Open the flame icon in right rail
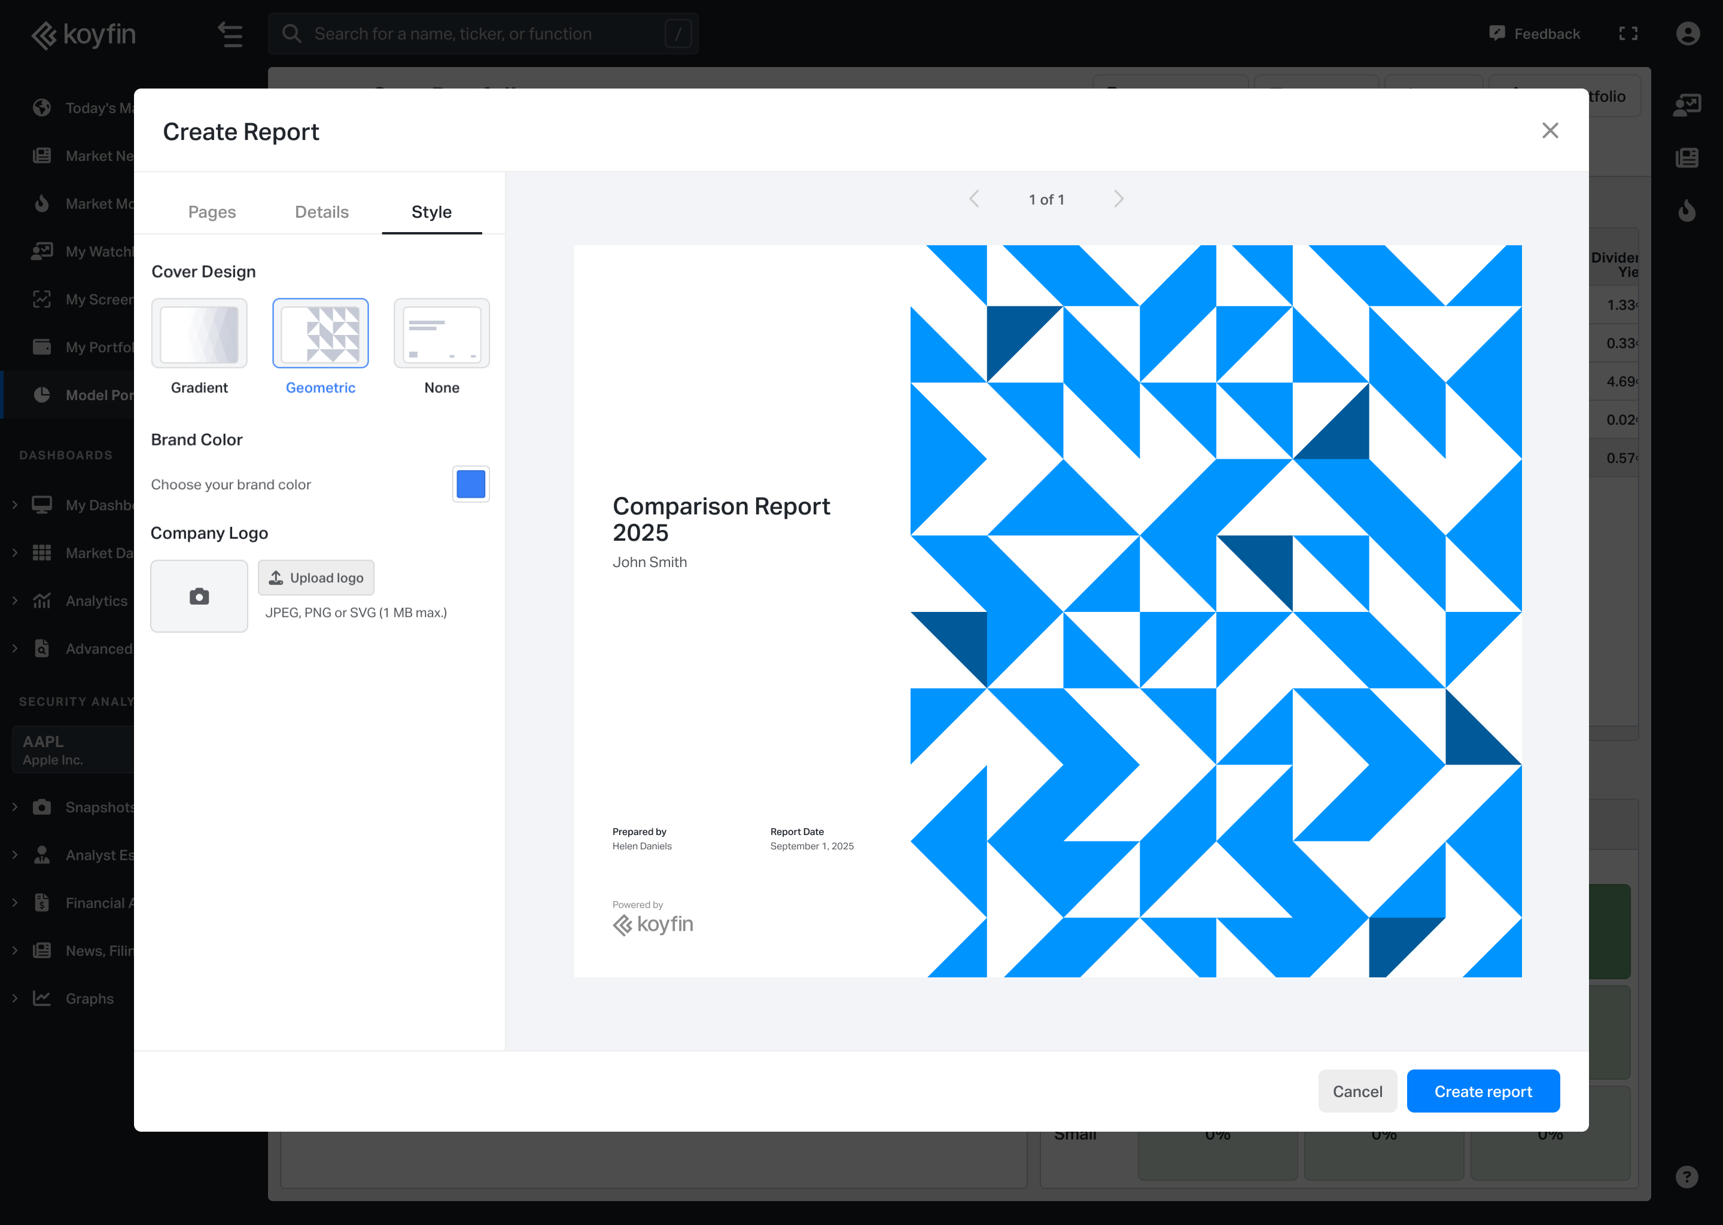The width and height of the screenshot is (1723, 1225). point(1687,211)
